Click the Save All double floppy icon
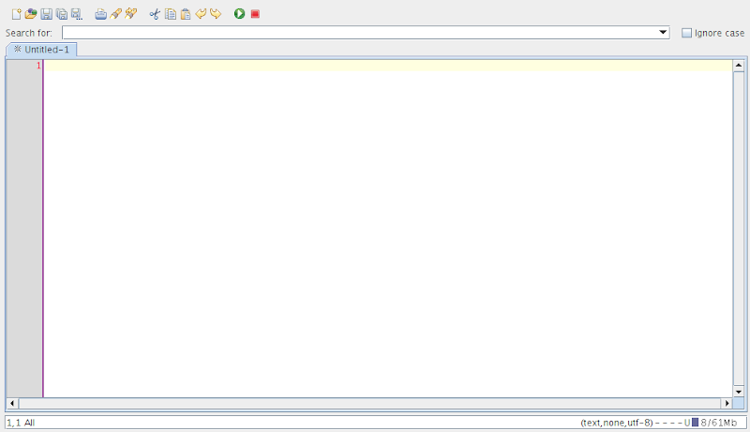Image resolution: width=750 pixels, height=432 pixels. (62, 14)
